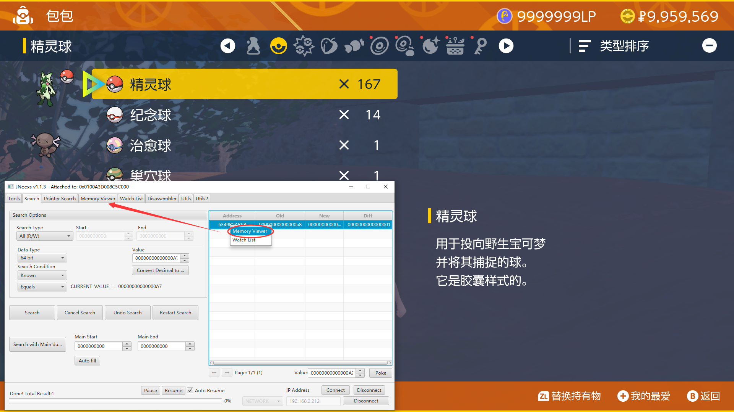Image resolution: width=734 pixels, height=412 pixels.
Task: Click the green cat Pokémon party icon
Action: click(x=46, y=89)
